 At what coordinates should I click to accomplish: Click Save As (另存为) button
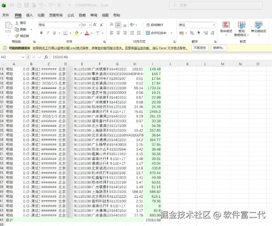pos(219,48)
